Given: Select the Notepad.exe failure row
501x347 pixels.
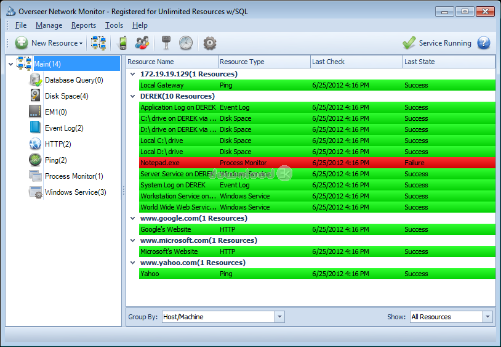Looking at the screenshot, I should click(x=317, y=163).
